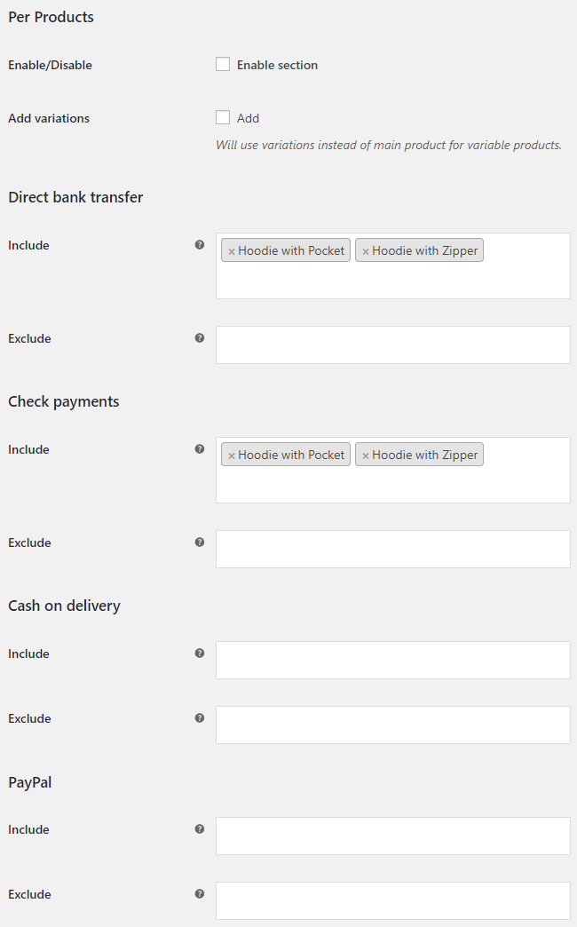Enable the Per Products section checkbox

click(x=223, y=64)
